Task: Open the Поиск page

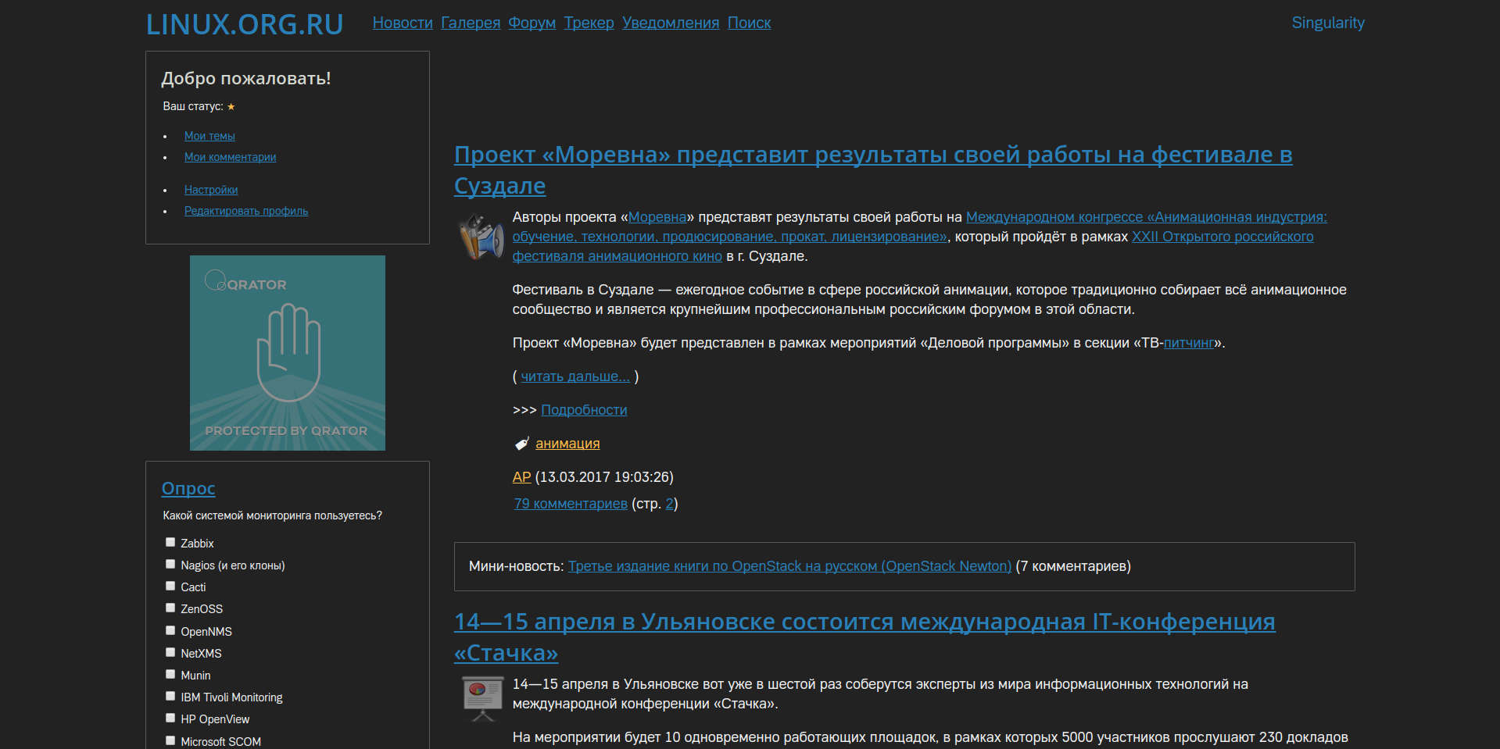Action: click(750, 23)
